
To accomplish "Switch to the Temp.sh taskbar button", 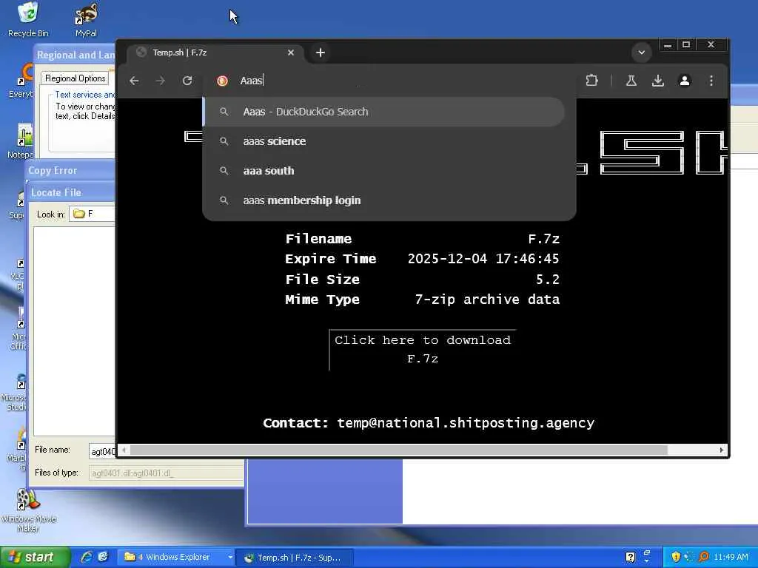I will (x=295, y=558).
